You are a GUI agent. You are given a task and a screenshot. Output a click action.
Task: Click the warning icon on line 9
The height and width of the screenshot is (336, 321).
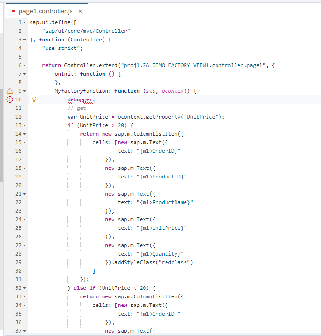[x=10, y=91]
